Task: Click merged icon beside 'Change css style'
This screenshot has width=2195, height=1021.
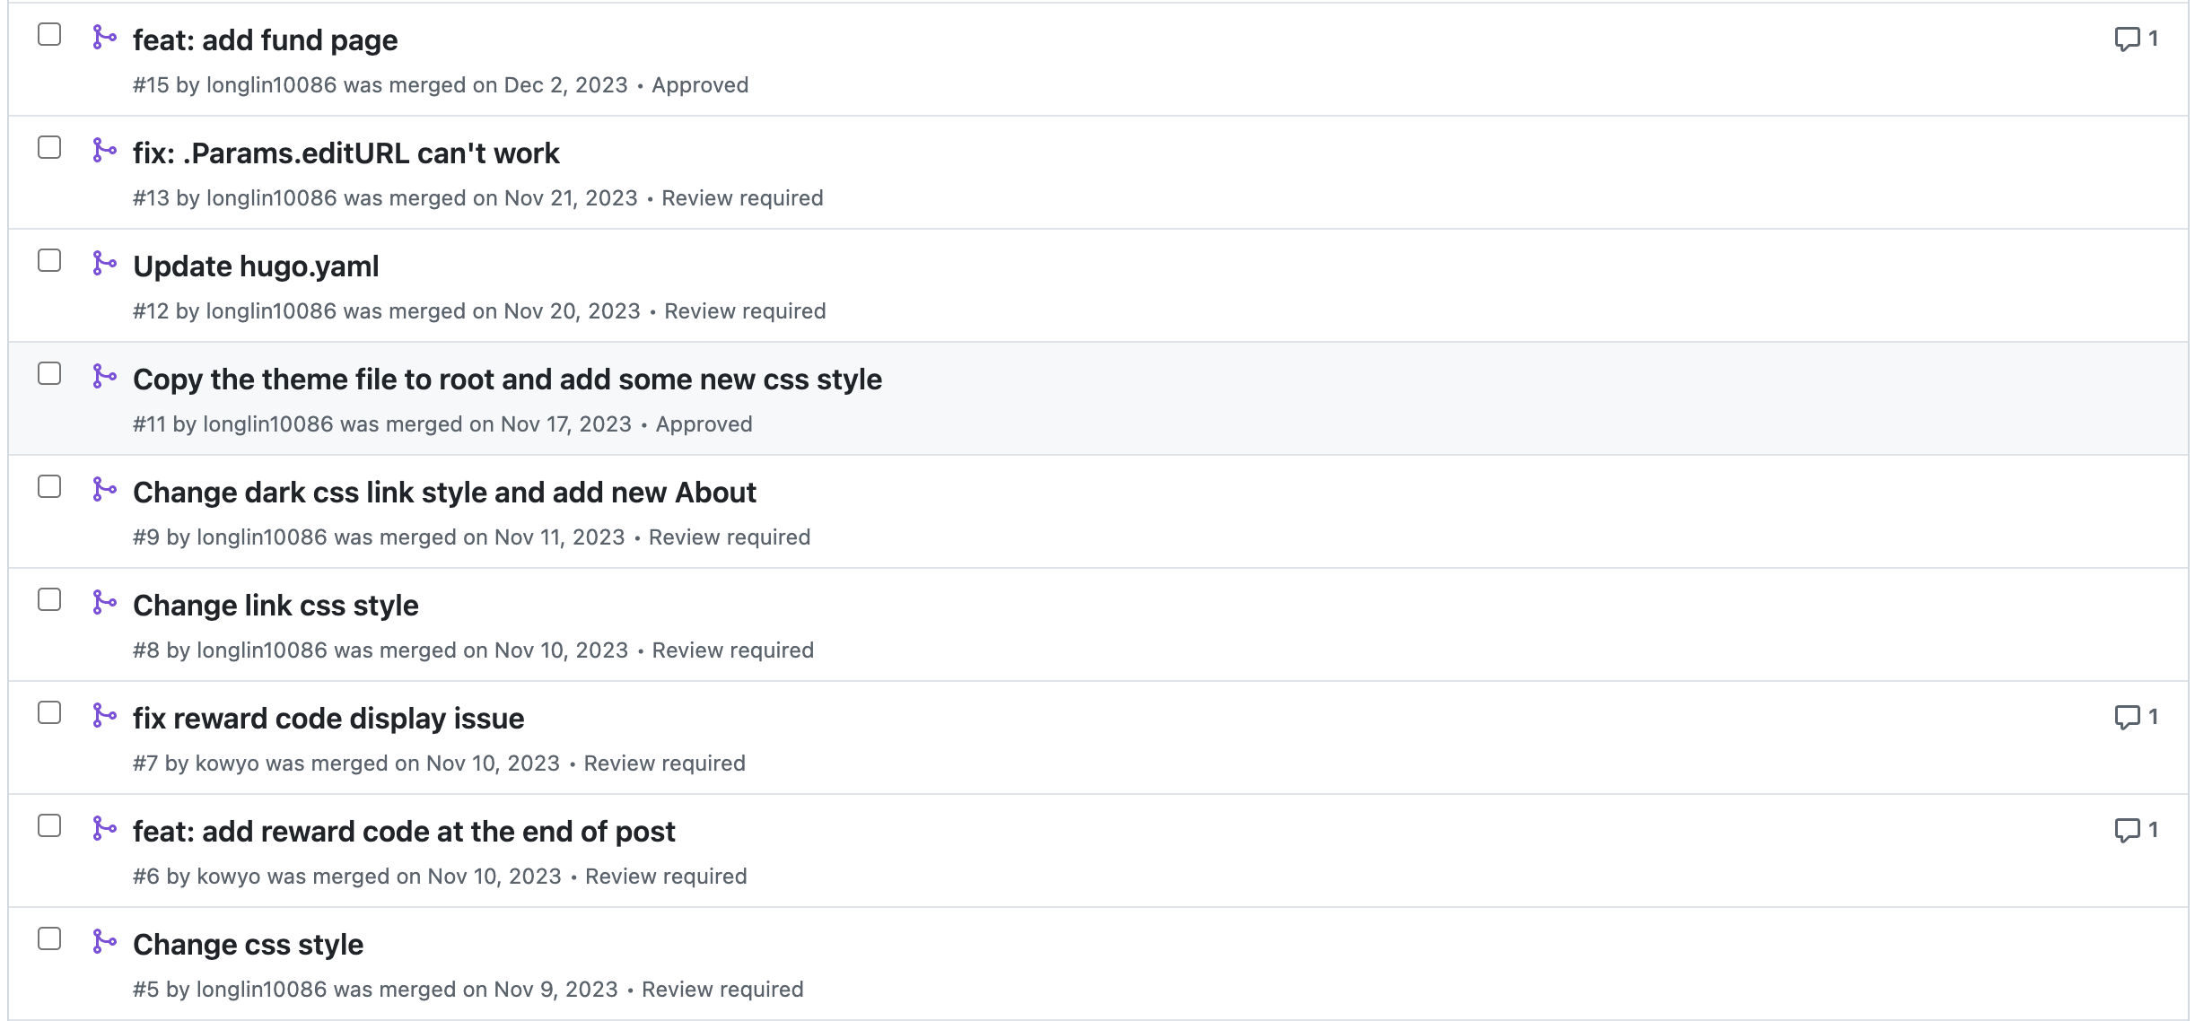Action: (104, 942)
